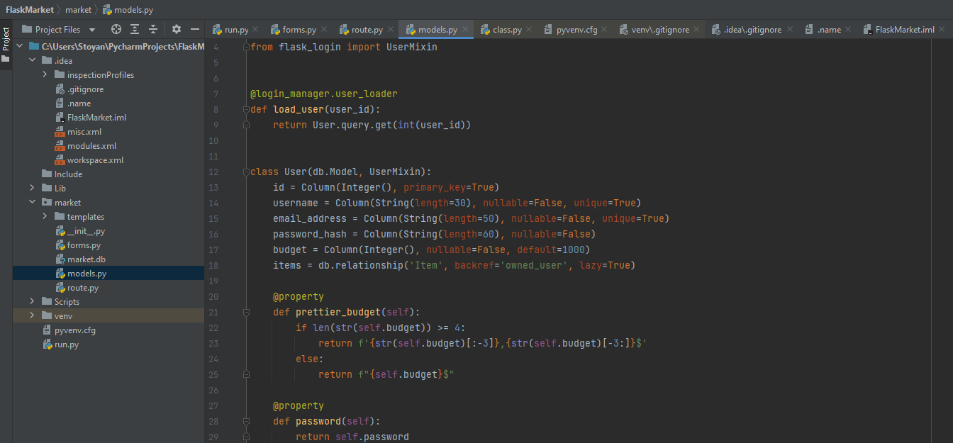Close the pyvenv.cfg tab
This screenshot has height=443, width=953.
pos(603,30)
